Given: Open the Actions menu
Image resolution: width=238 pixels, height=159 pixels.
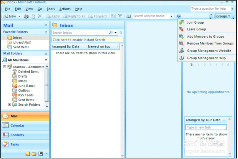Looking at the screenshot, I should 65,9.
